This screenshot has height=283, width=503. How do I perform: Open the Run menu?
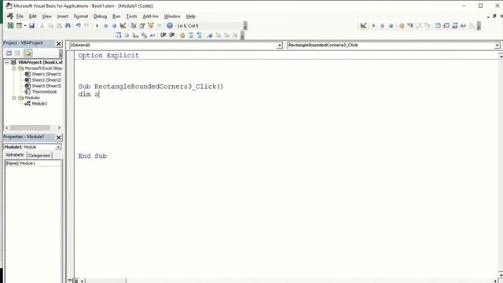pos(116,16)
